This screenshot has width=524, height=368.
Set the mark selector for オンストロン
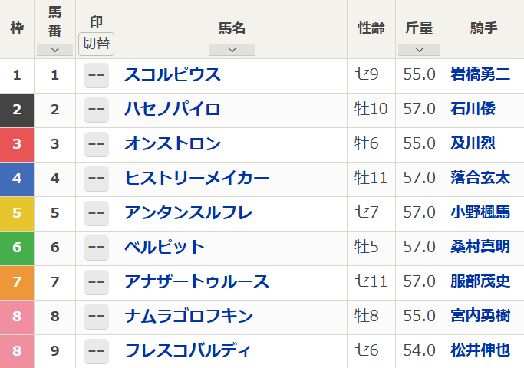click(x=96, y=144)
